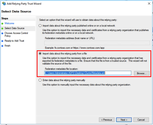
Task: Click blue bullet beside Finish step
Action: [2, 46]
